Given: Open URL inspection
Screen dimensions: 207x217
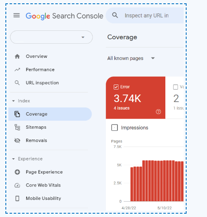Looking at the screenshot, I should pyautogui.click(x=42, y=83).
